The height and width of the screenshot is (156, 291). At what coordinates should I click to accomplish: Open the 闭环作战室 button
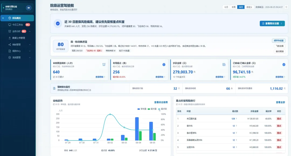[x=279, y=41]
